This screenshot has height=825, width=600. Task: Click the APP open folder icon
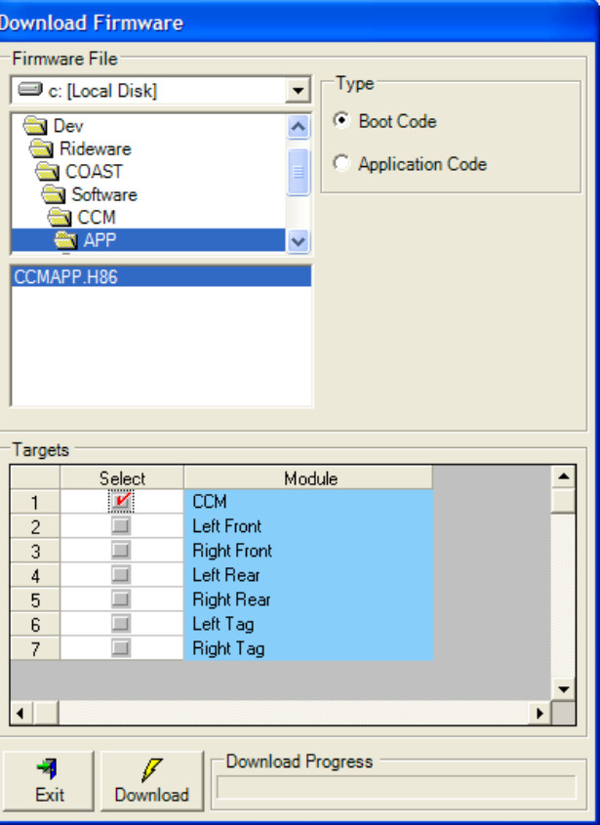65,240
